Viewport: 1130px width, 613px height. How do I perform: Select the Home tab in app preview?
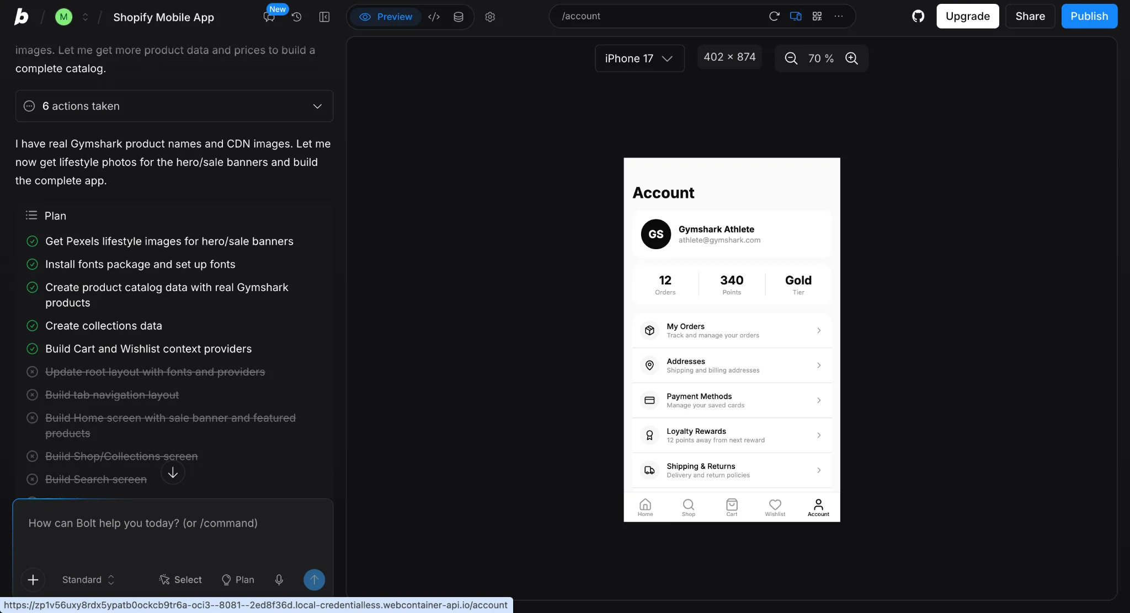pyautogui.click(x=645, y=508)
